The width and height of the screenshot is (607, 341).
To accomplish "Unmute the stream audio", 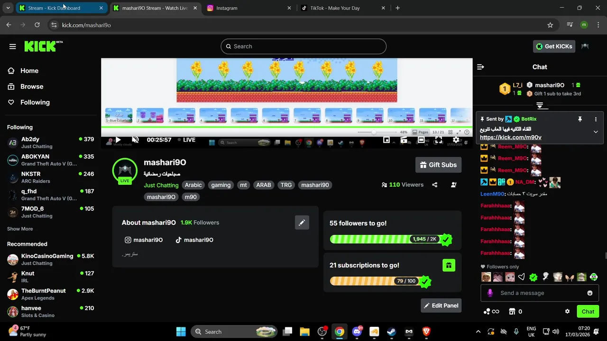I will 135,140.
